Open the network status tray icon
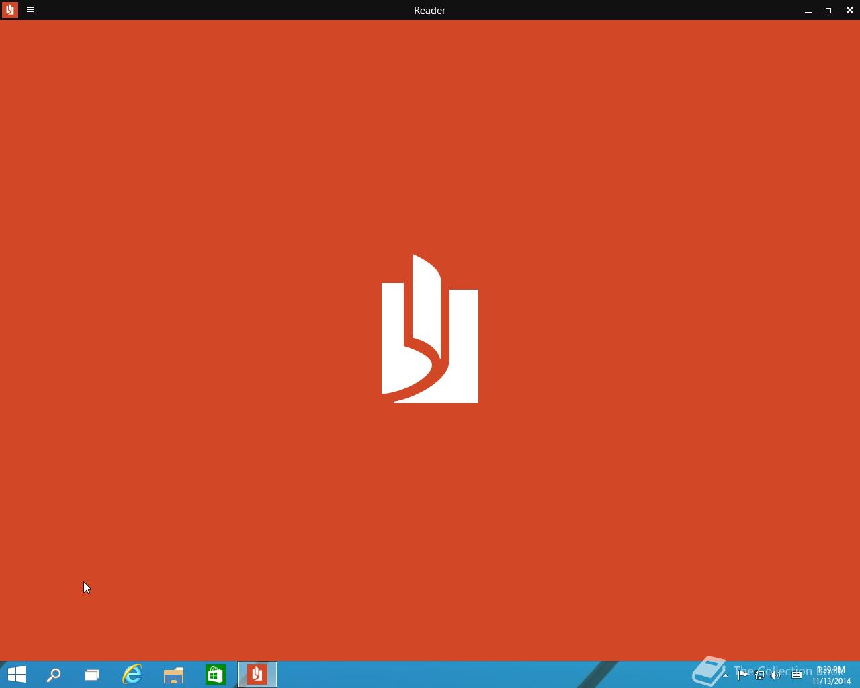This screenshot has height=688, width=860. coord(759,675)
